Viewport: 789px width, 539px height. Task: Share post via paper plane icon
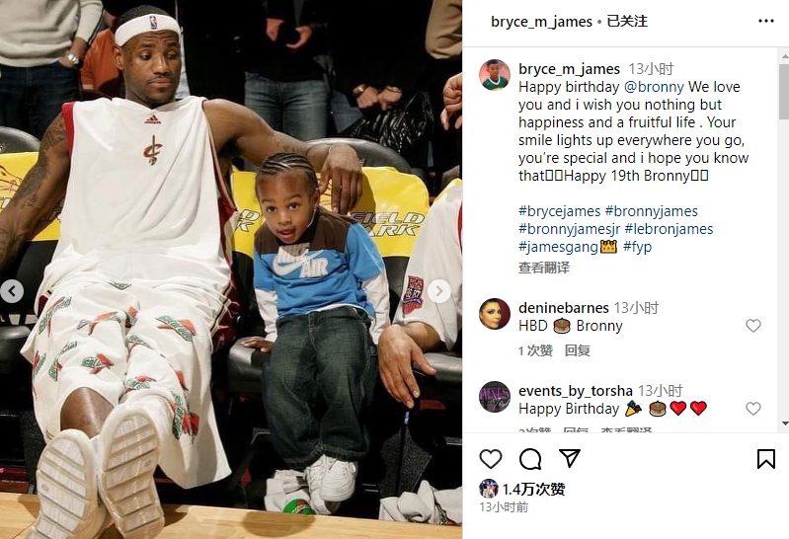coord(570,458)
